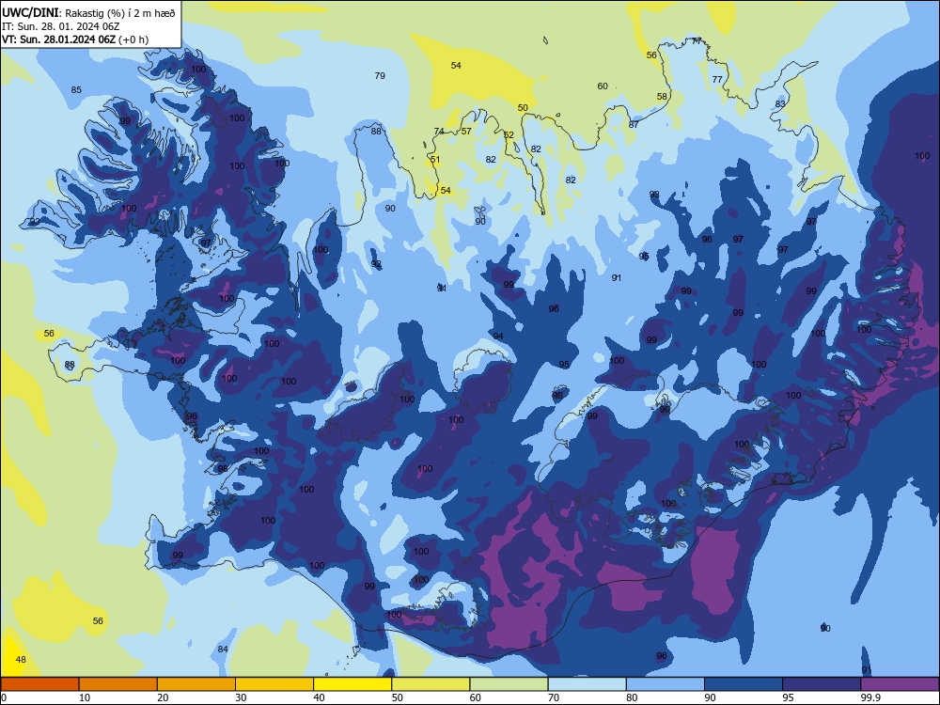Select the map value 79 off the north coast
The image size is (940, 705).
pyautogui.click(x=380, y=75)
